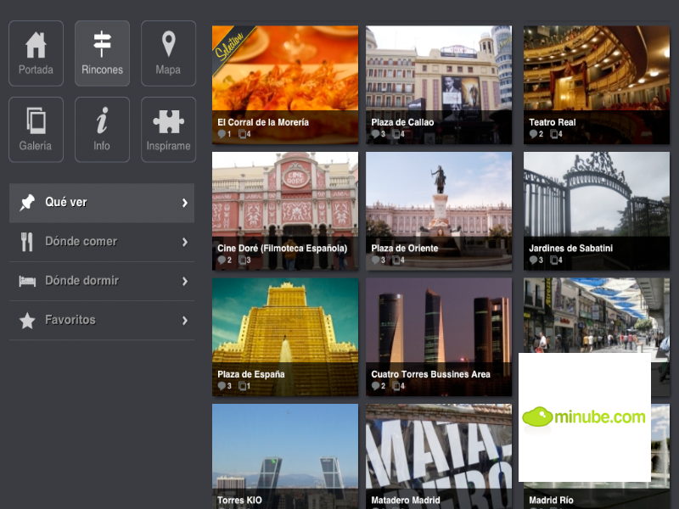Click the fork and knife icon
The width and height of the screenshot is (679, 509).
click(x=27, y=242)
